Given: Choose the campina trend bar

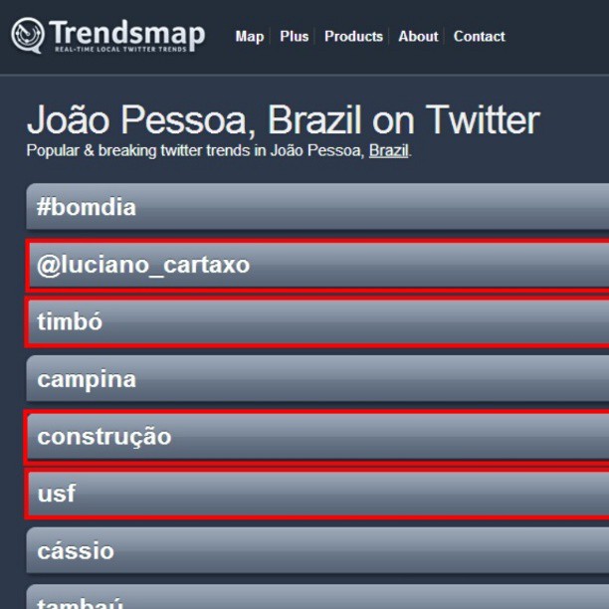Looking at the screenshot, I should click(x=317, y=379).
